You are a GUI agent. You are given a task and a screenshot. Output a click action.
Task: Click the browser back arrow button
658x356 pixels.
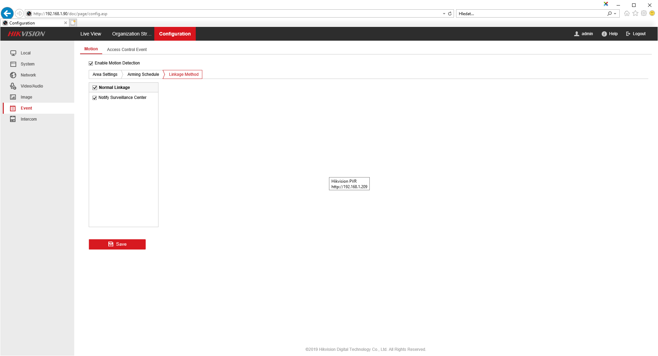[7, 13]
